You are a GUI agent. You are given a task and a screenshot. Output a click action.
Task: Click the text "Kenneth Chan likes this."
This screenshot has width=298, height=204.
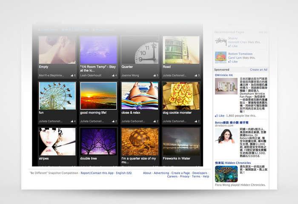[x=244, y=42]
